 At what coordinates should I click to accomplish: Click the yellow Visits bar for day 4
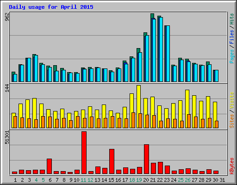point(34,109)
